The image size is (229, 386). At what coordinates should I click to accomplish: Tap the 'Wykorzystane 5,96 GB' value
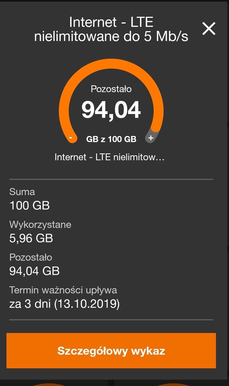point(40,231)
